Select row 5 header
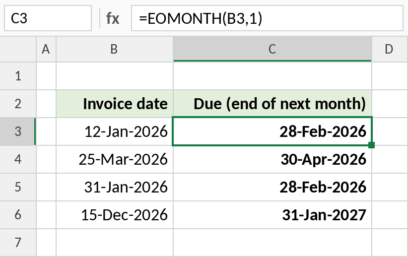This screenshot has height=257, width=408. click(x=18, y=187)
